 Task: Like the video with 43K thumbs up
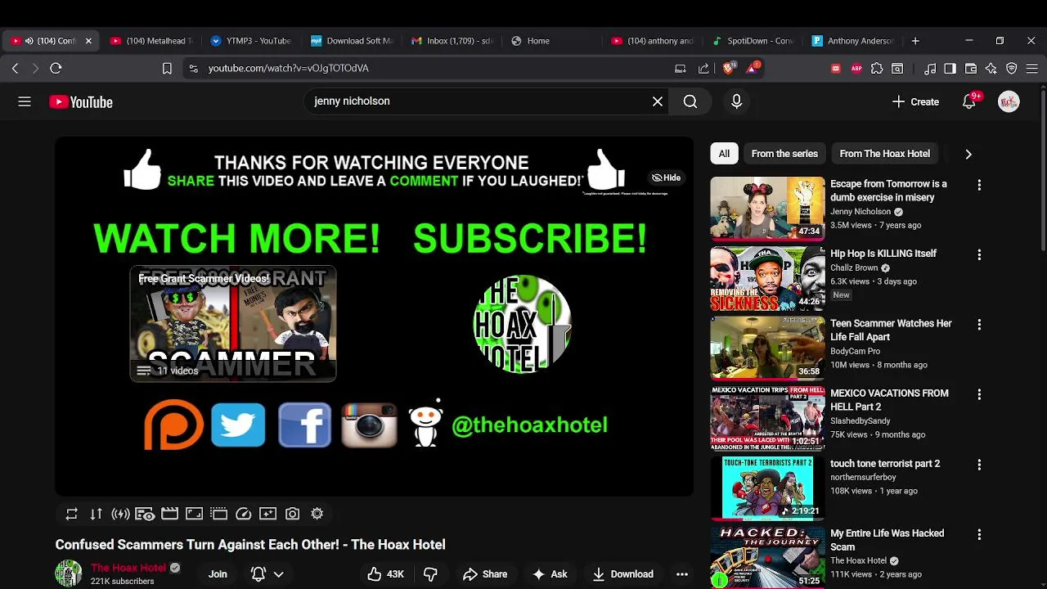[x=384, y=574]
